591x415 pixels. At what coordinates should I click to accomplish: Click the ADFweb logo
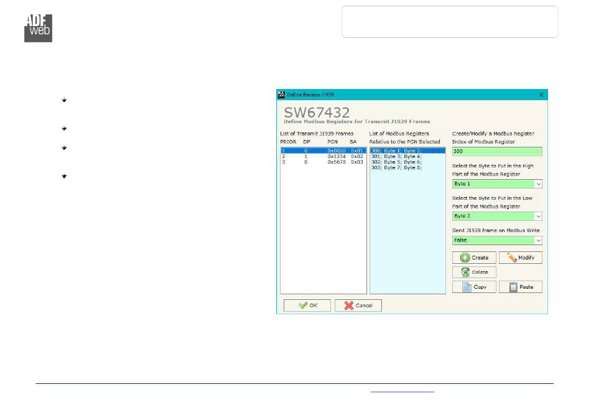(38, 28)
